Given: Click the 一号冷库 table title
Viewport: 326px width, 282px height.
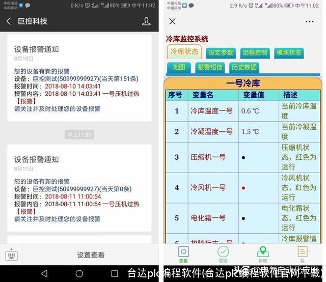Looking at the screenshot, I should pyautogui.click(x=243, y=83).
